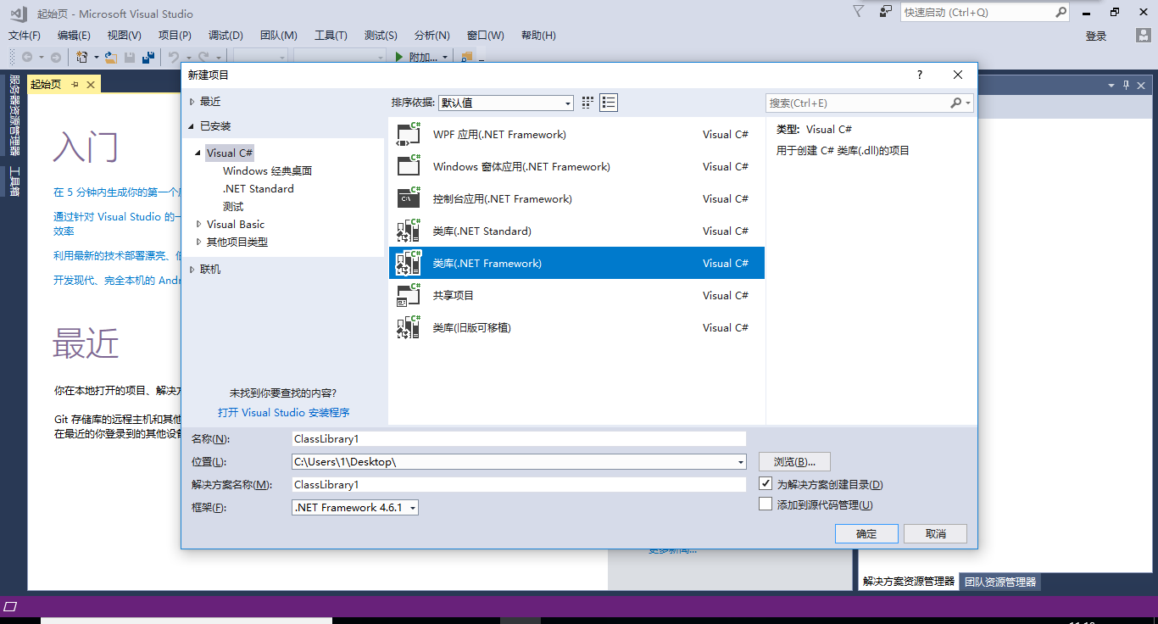Select the 共享项目 template icon
1158x624 pixels.
click(x=409, y=295)
